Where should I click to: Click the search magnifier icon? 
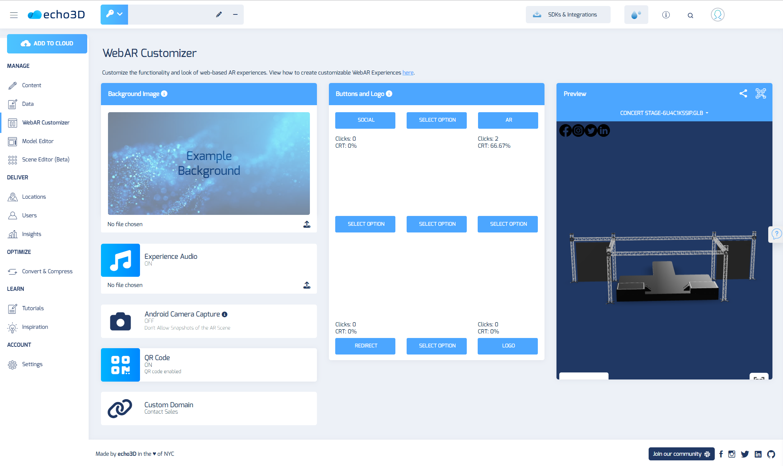point(690,15)
